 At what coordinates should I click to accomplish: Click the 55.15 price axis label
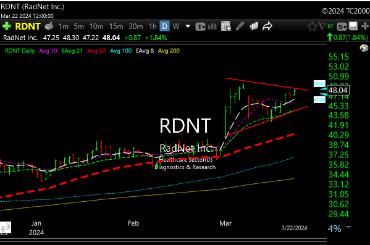pos(338,57)
